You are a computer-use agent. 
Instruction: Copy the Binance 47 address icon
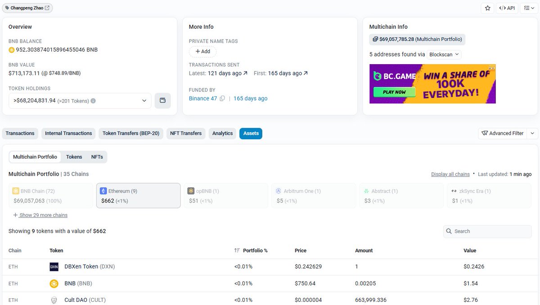click(222, 98)
